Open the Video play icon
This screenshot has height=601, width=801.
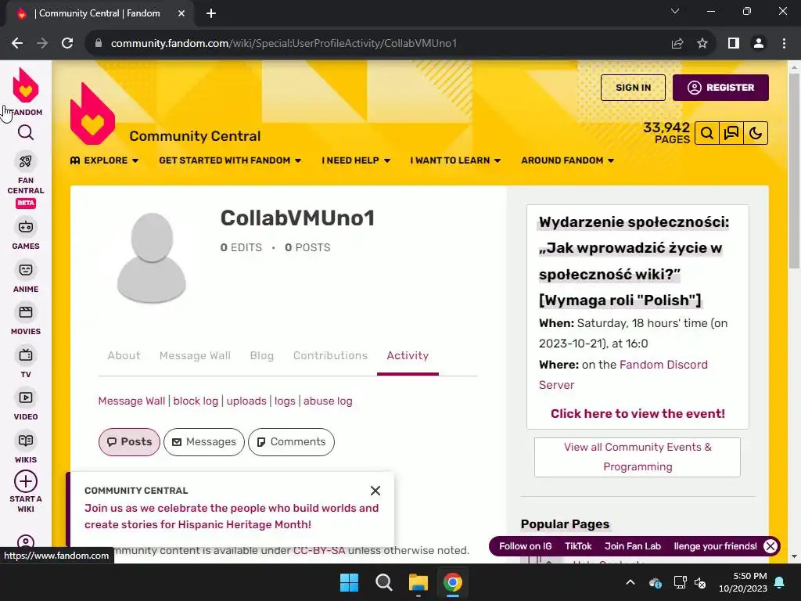(x=26, y=398)
